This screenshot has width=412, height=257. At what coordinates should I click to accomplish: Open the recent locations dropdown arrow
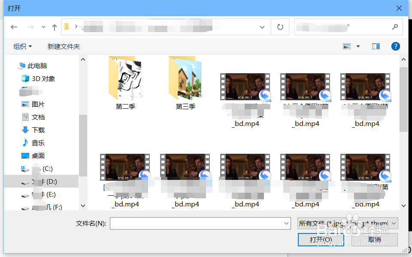[43, 27]
